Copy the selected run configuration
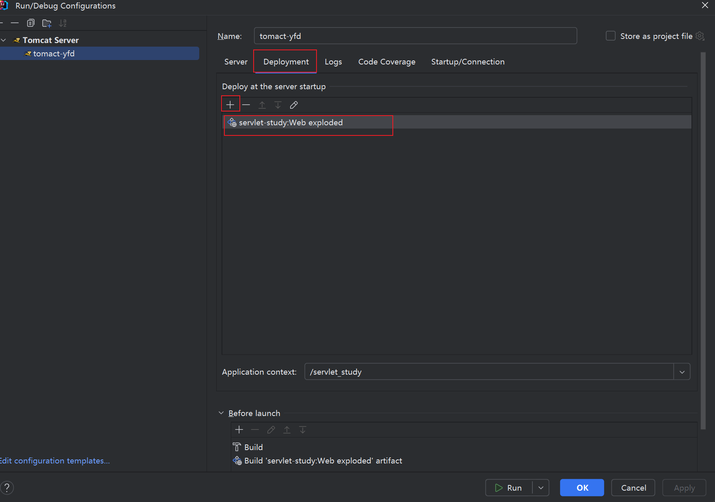Image resolution: width=715 pixels, height=502 pixels. (x=31, y=23)
